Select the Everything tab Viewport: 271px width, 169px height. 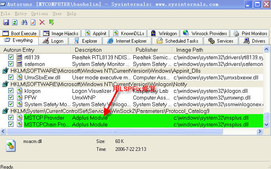(x=19, y=41)
